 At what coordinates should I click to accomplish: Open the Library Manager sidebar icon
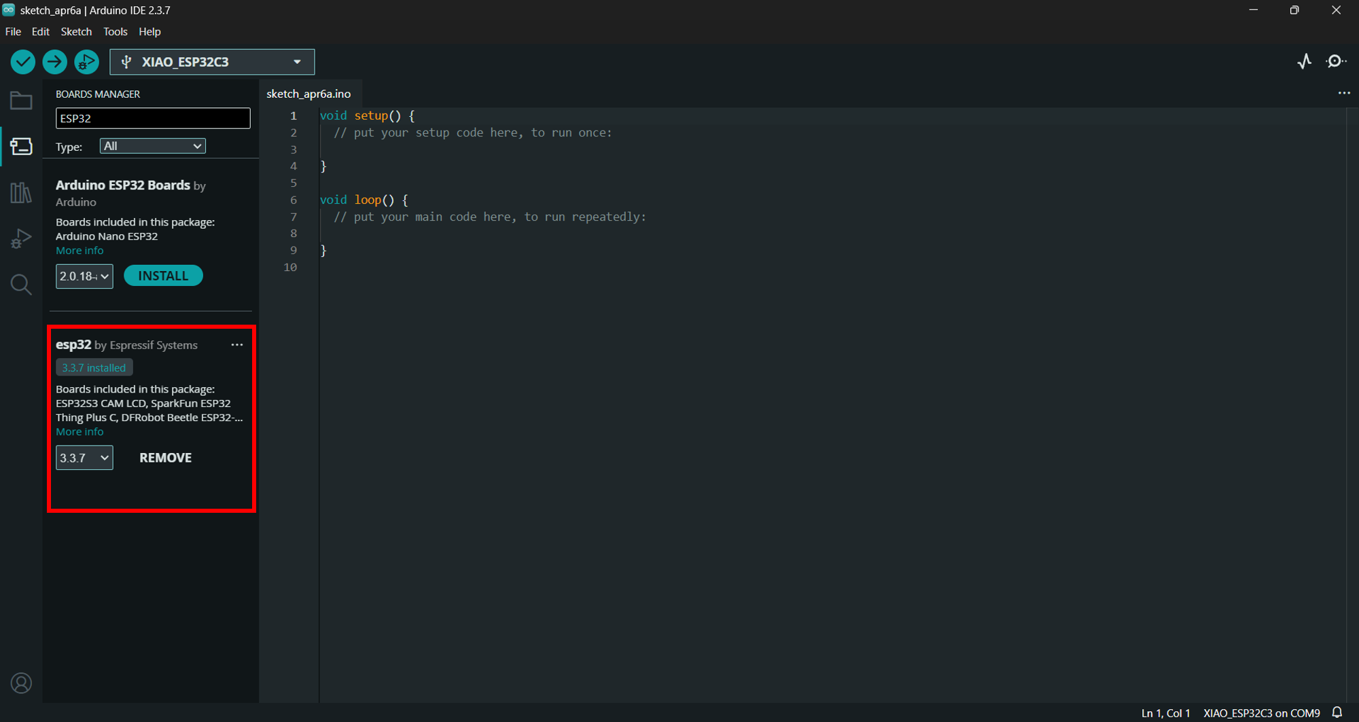pos(21,193)
